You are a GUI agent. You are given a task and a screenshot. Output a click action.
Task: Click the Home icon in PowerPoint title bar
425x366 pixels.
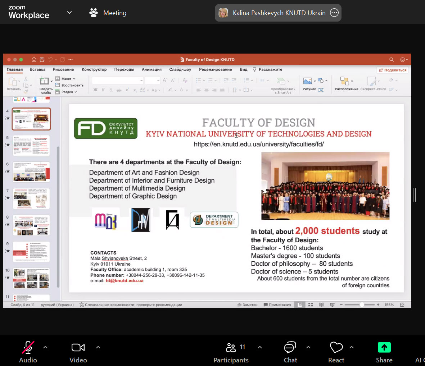point(34,60)
